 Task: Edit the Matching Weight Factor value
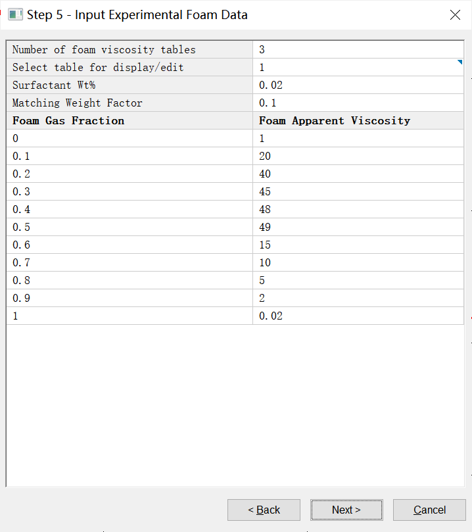click(358, 103)
